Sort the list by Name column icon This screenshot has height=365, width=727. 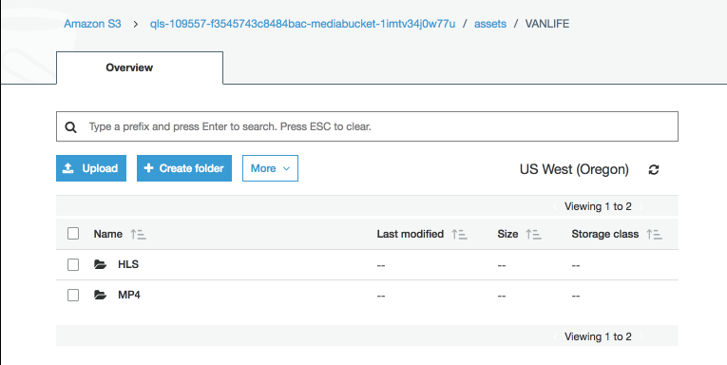coord(138,234)
